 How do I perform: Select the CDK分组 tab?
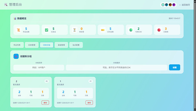pyautogui.click(x=47, y=45)
